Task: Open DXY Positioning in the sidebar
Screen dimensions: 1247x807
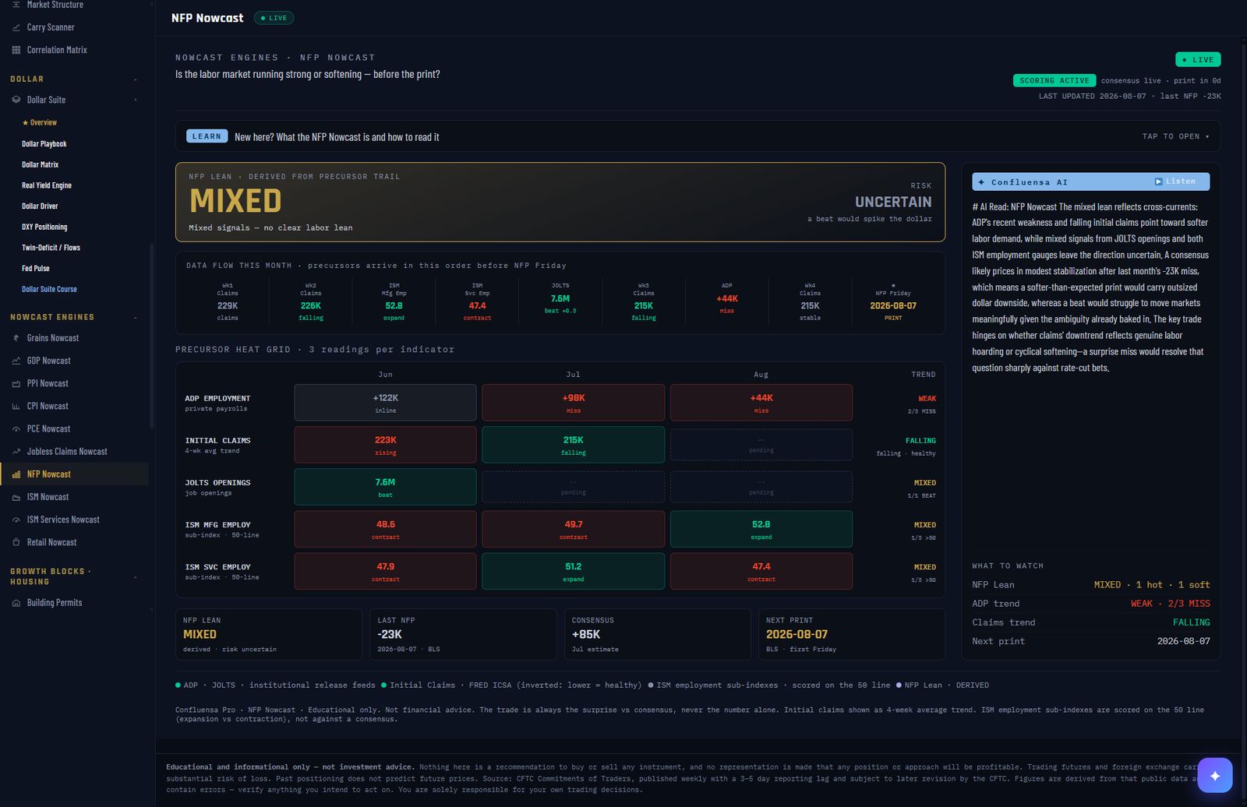Action: [44, 227]
